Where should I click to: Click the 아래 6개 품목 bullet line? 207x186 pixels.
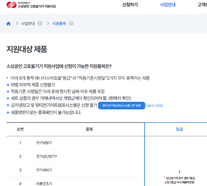click(80, 78)
